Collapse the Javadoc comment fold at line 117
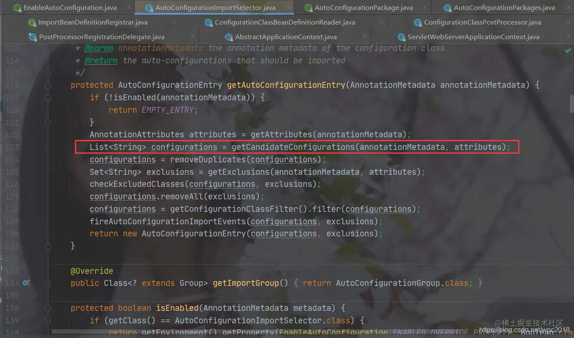Viewport: 574px width, 338px height. pos(48,73)
